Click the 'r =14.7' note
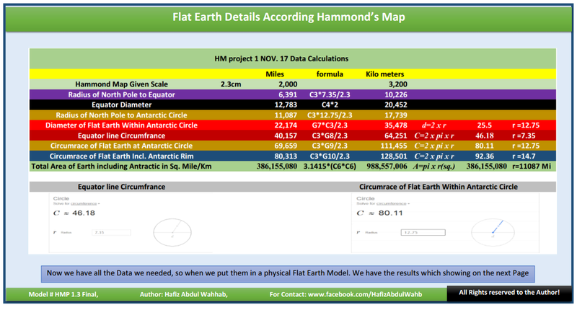The image size is (577, 310). 524,156
